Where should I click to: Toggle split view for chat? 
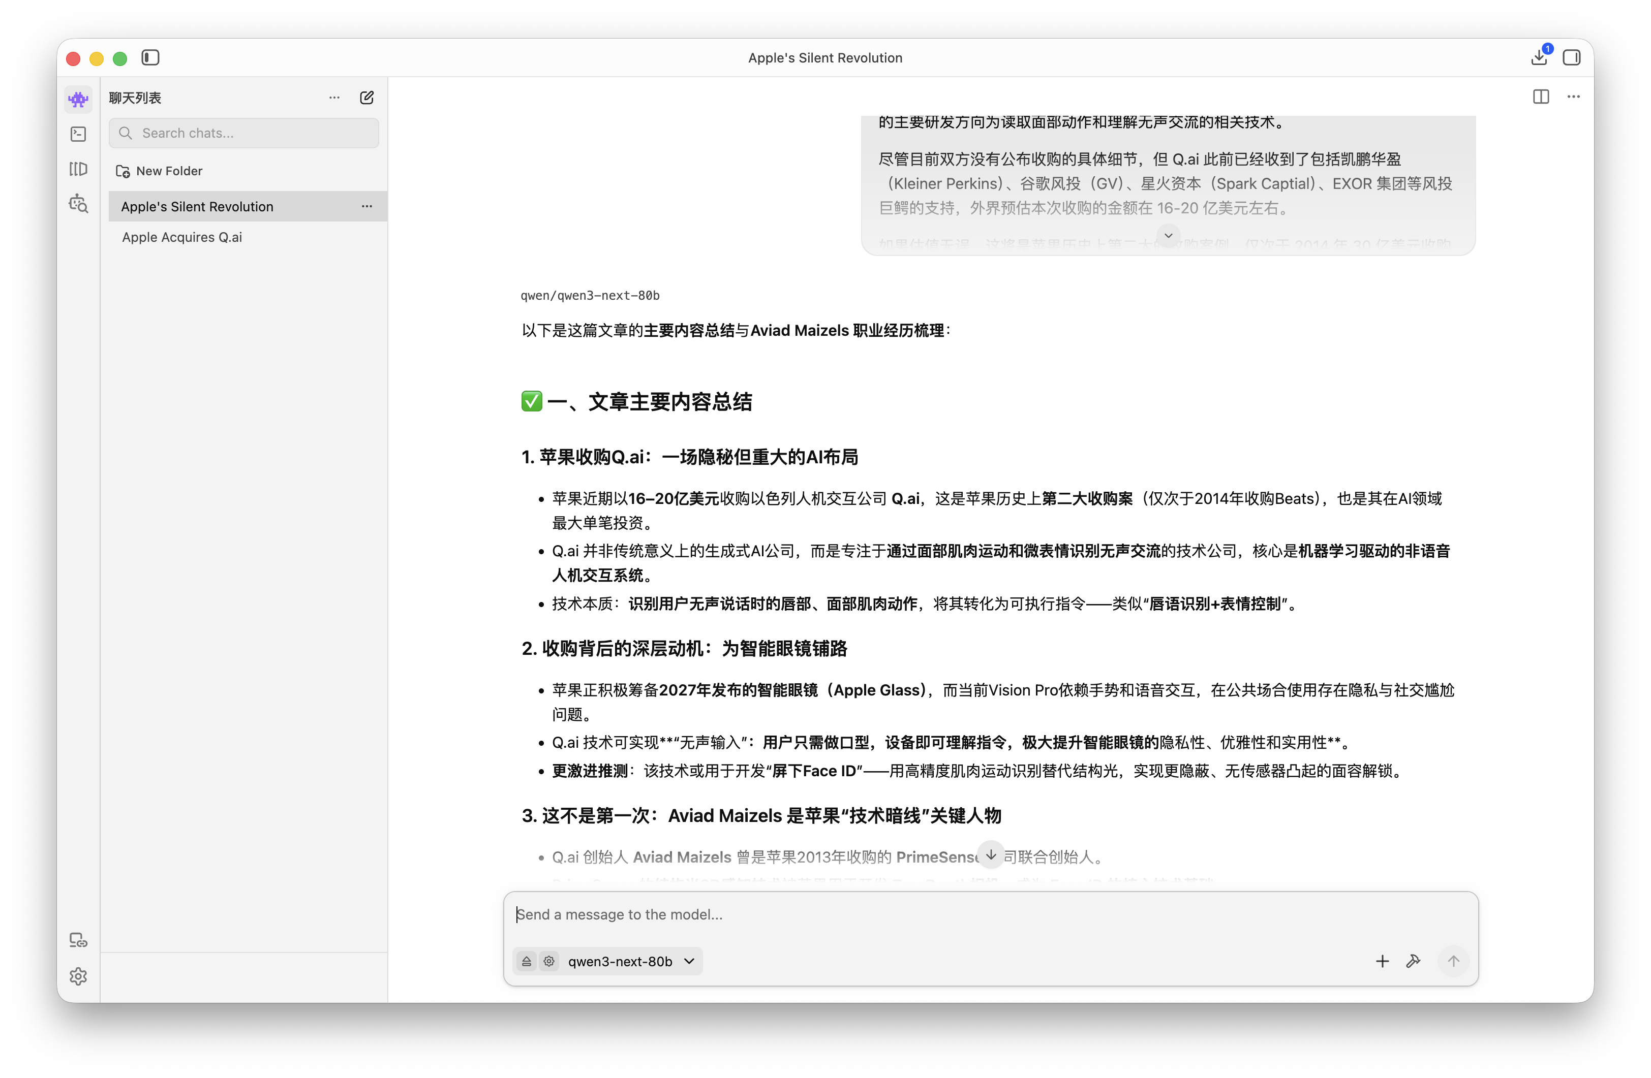1541,97
